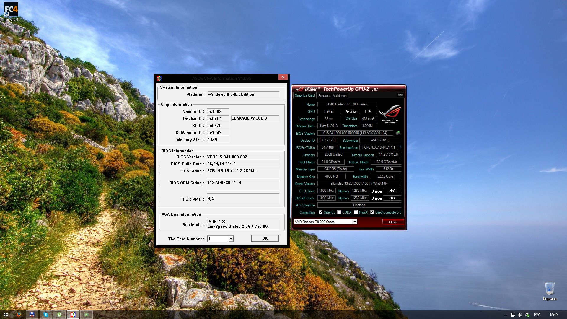Click the GPU-Z screenshot camera icon
This screenshot has width=567, height=319.
400,95
